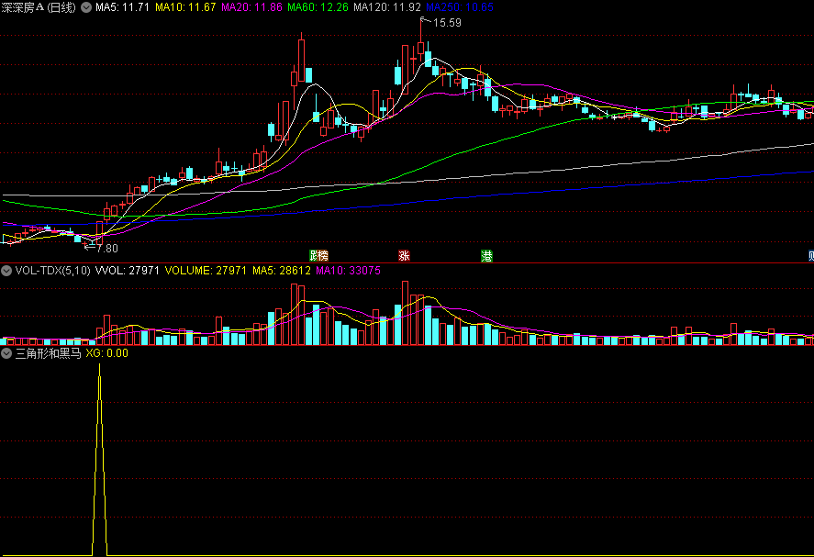The height and width of the screenshot is (557, 814).
Task: Click the red 涨 event marker
Action: click(404, 255)
